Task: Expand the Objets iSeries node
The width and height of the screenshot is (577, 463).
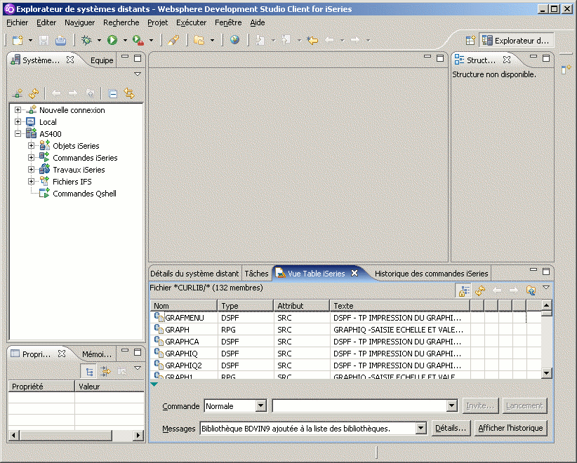Action: 32,146
